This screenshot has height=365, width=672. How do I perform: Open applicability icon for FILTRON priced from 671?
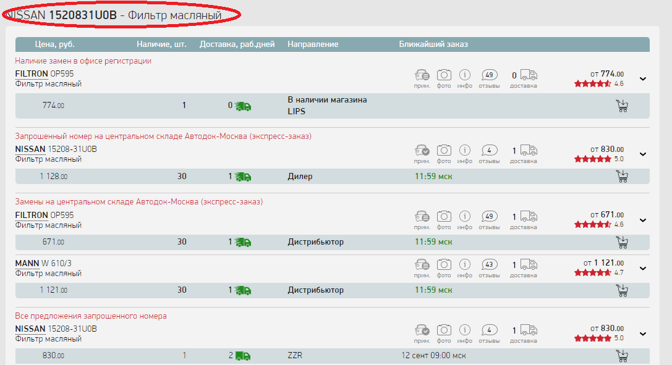pos(422,217)
